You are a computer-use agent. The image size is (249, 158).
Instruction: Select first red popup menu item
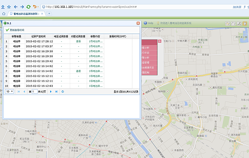[149, 48]
